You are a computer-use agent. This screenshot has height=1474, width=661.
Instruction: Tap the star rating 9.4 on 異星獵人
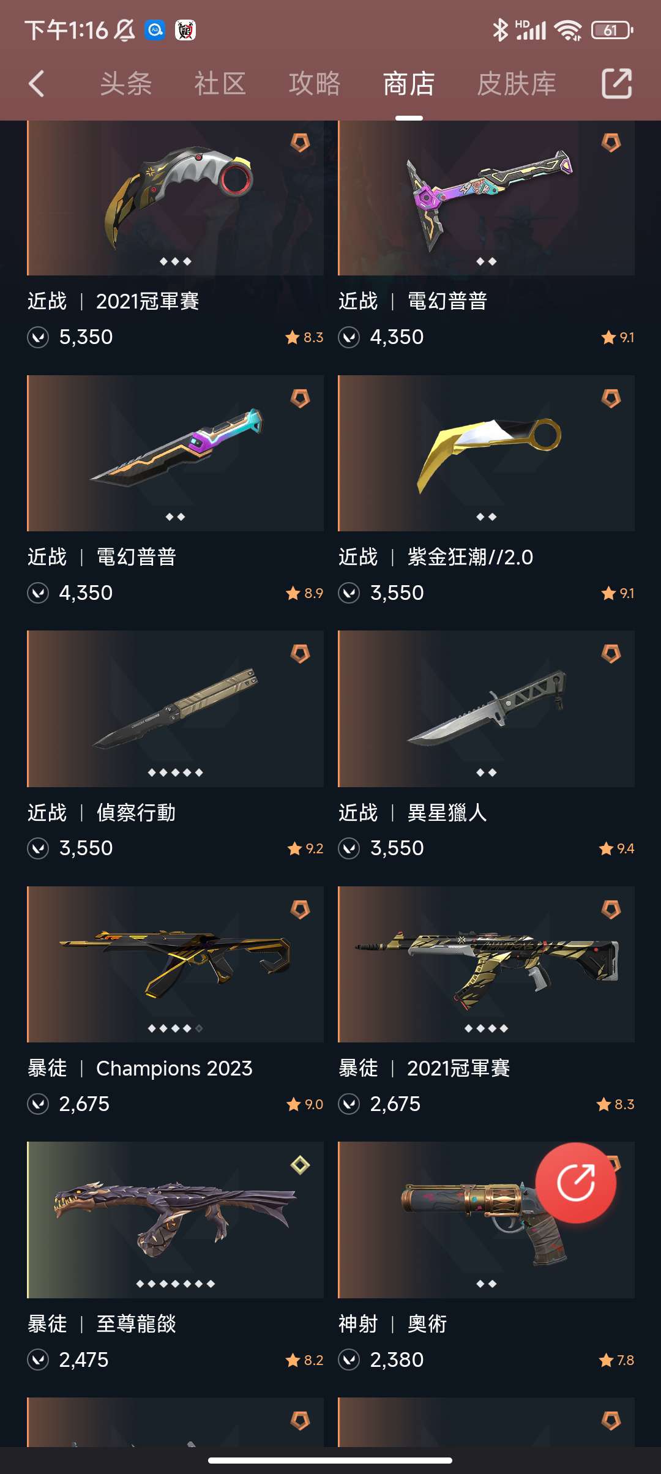coord(616,848)
